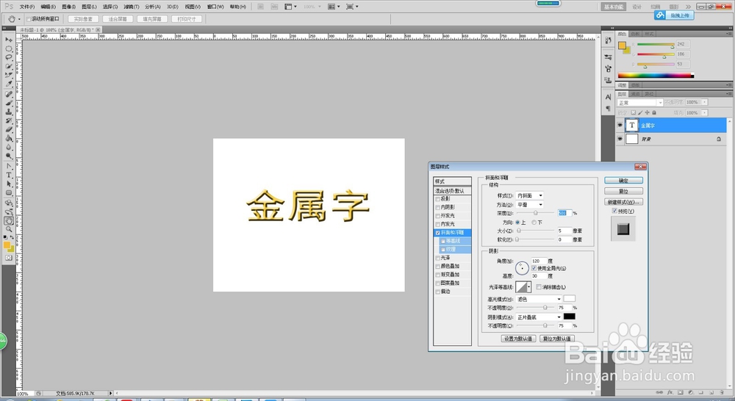Click lock transparent pixels icon
The image size is (735, 401).
[634, 112]
